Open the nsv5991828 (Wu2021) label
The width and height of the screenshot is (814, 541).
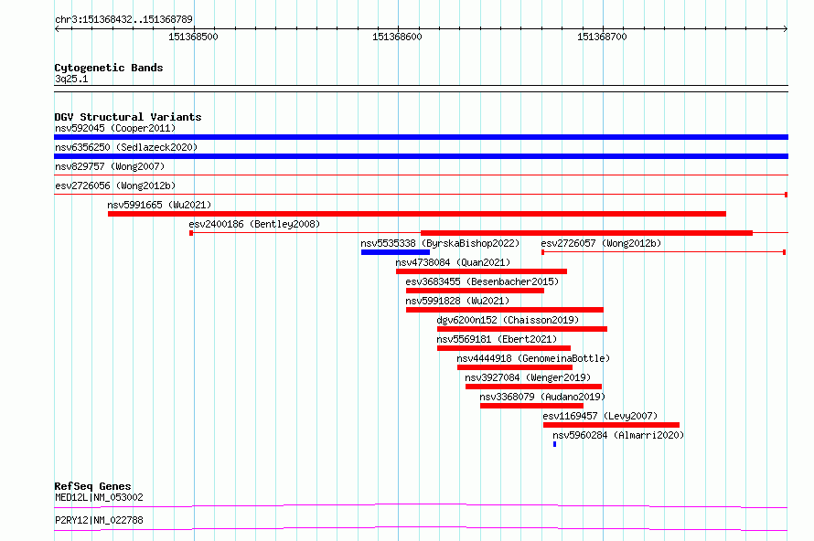coord(457,301)
